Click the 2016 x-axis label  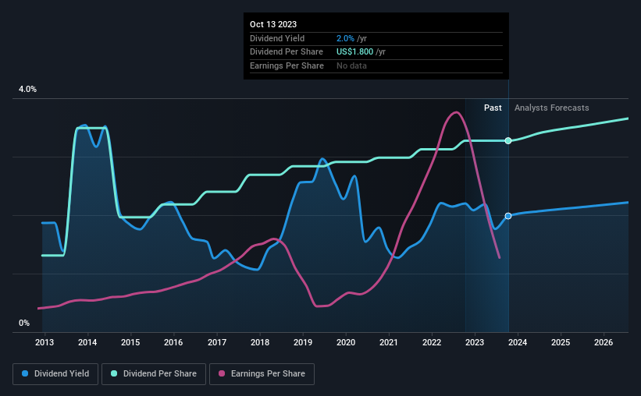(173, 342)
